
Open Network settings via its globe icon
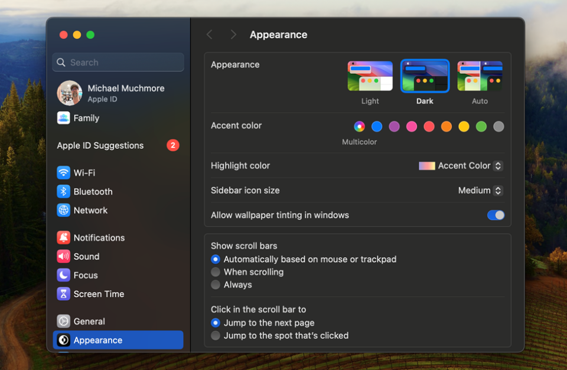tap(64, 210)
